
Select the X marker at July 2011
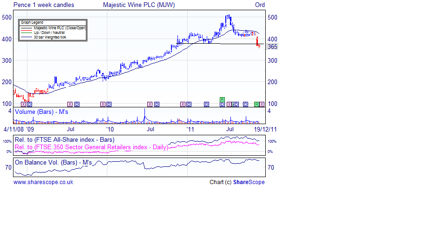[x=229, y=105]
